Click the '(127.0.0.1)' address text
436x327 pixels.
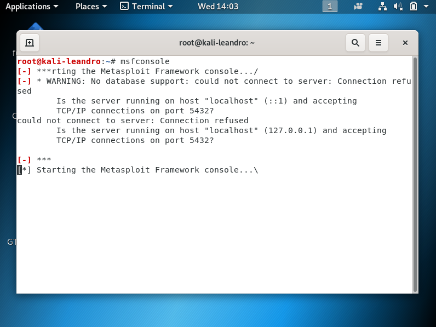(290, 130)
